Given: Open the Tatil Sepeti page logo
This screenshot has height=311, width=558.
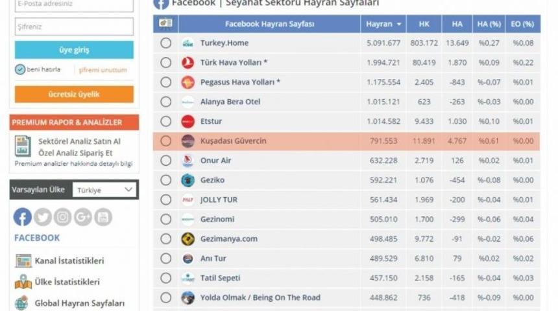Looking at the screenshot, I should tap(188, 278).
